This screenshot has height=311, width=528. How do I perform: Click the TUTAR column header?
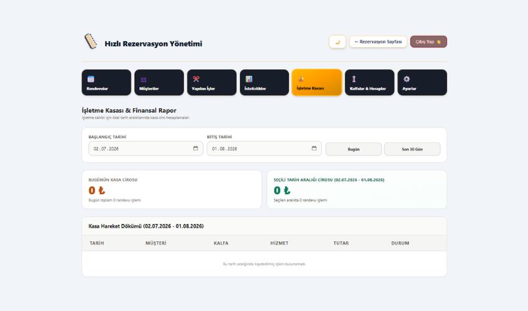click(341, 243)
